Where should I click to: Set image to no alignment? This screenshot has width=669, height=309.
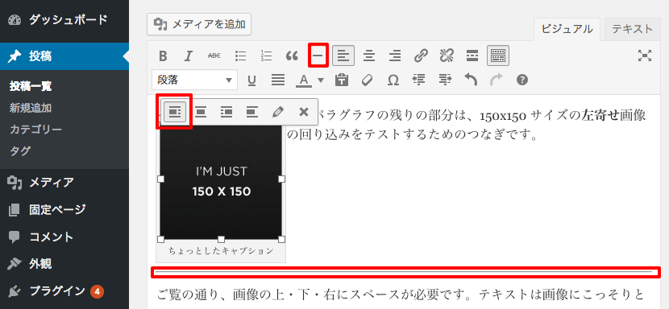tap(252, 112)
